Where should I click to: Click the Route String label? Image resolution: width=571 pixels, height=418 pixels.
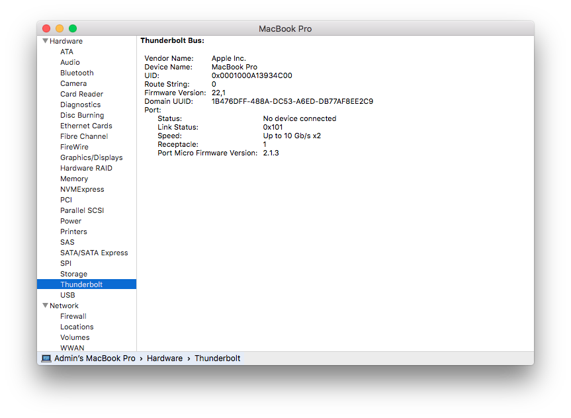[167, 84]
